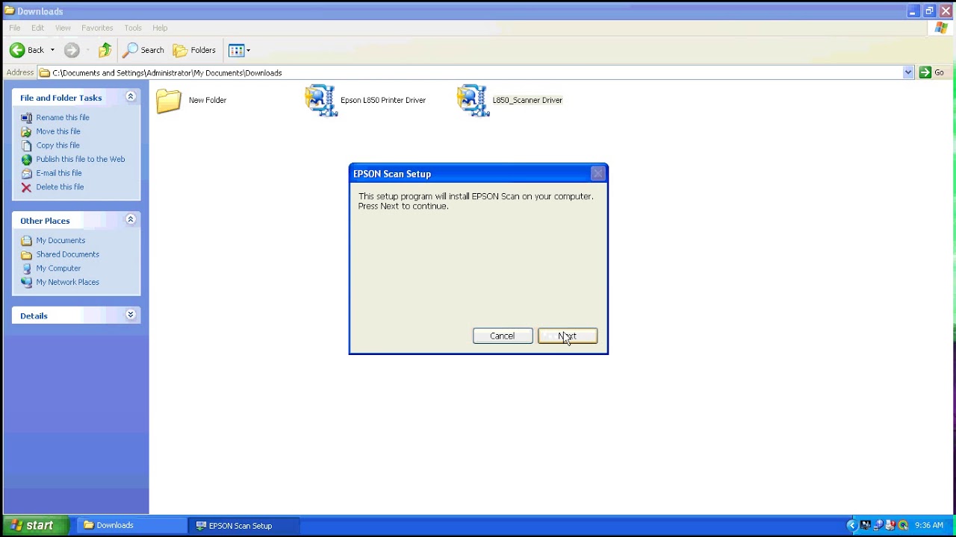The height and width of the screenshot is (537, 956).
Task: Toggle the Folders pane
Action: (194, 50)
